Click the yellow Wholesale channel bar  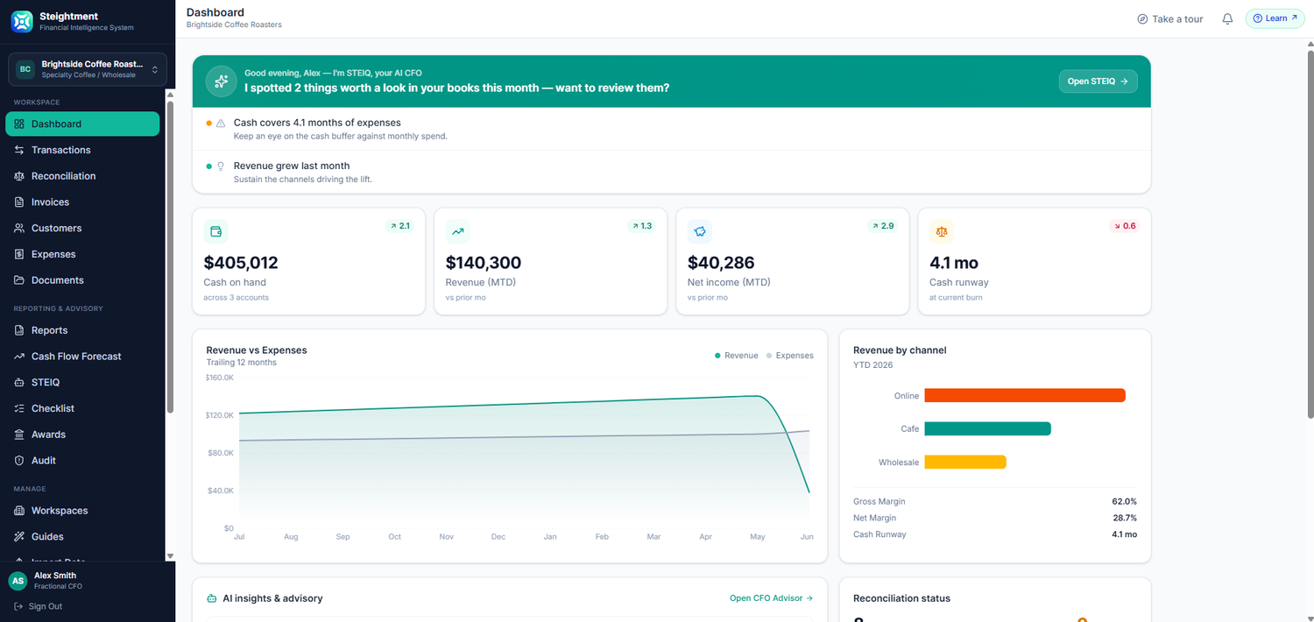(x=964, y=462)
